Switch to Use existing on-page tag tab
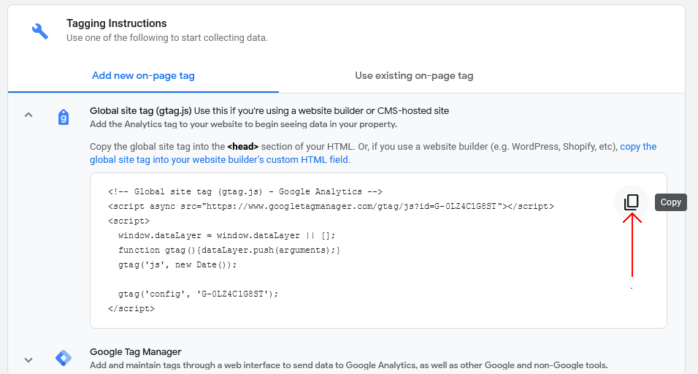This screenshot has width=698, height=374. tap(414, 76)
